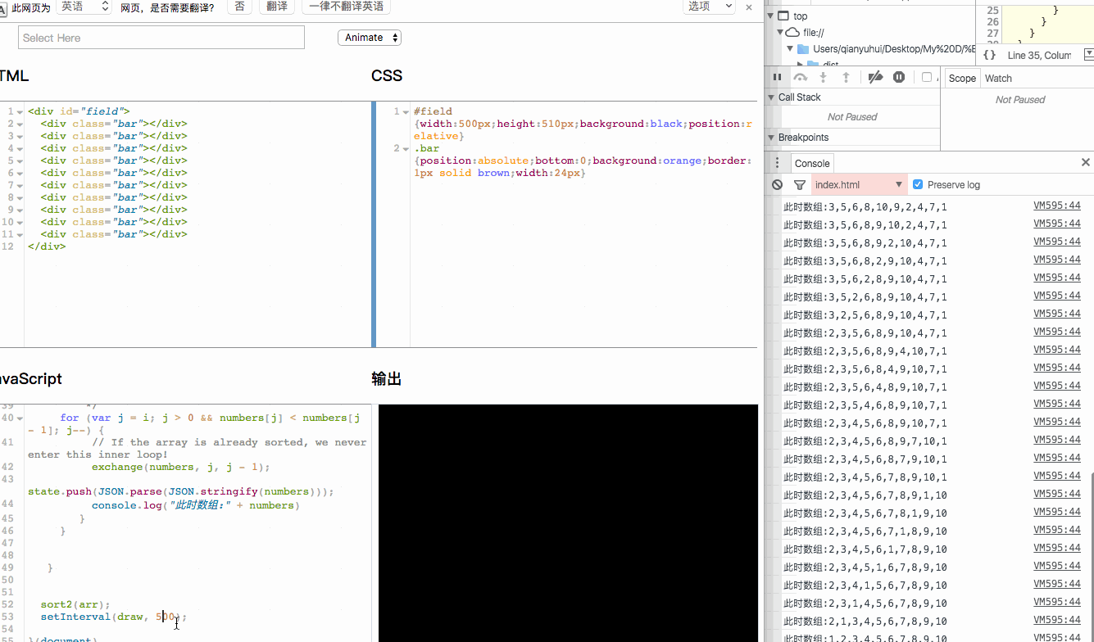
Task: Open VM595:44 link for log 2,3,5,6,8,9,10,4,7,1
Action: (x=1057, y=332)
